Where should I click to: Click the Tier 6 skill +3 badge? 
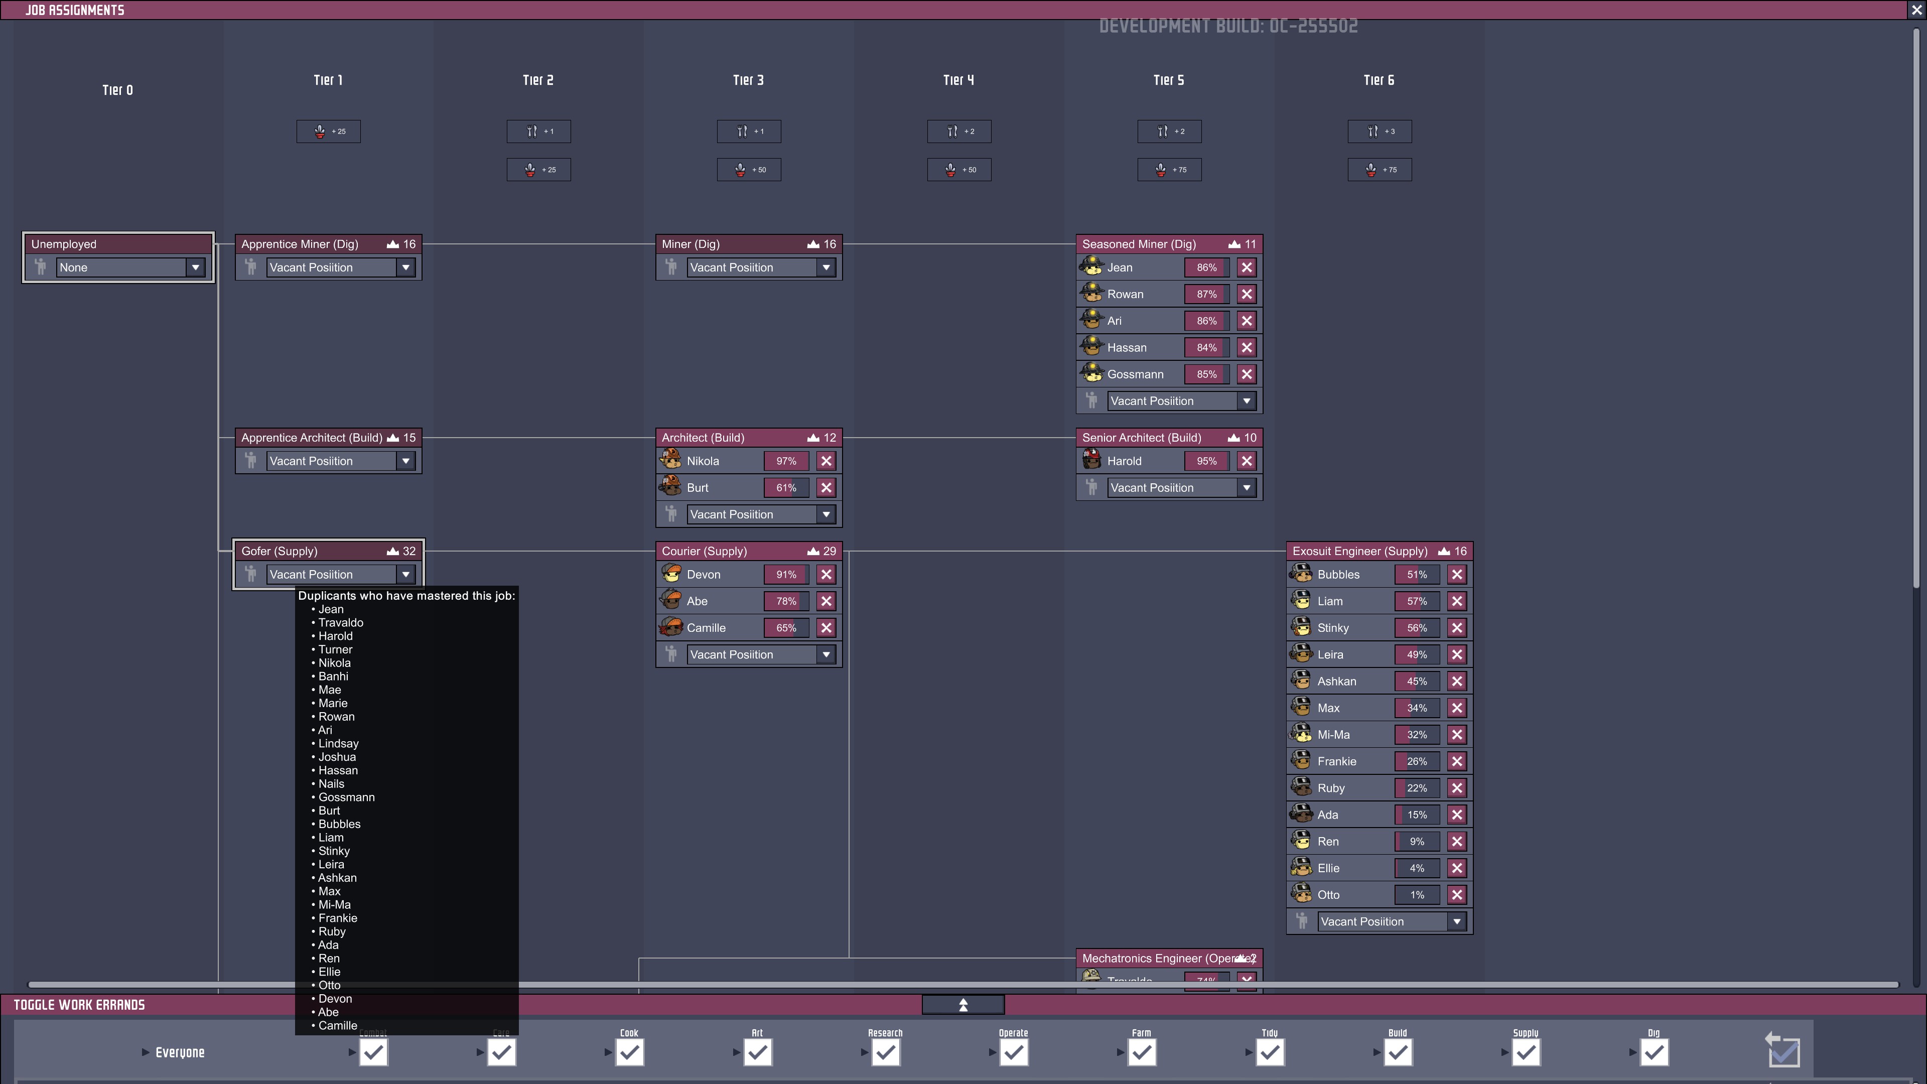click(1380, 131)
